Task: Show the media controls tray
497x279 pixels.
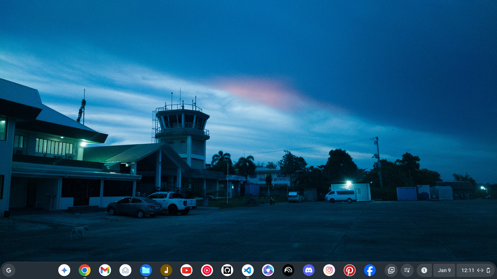Action: (407, 270)
